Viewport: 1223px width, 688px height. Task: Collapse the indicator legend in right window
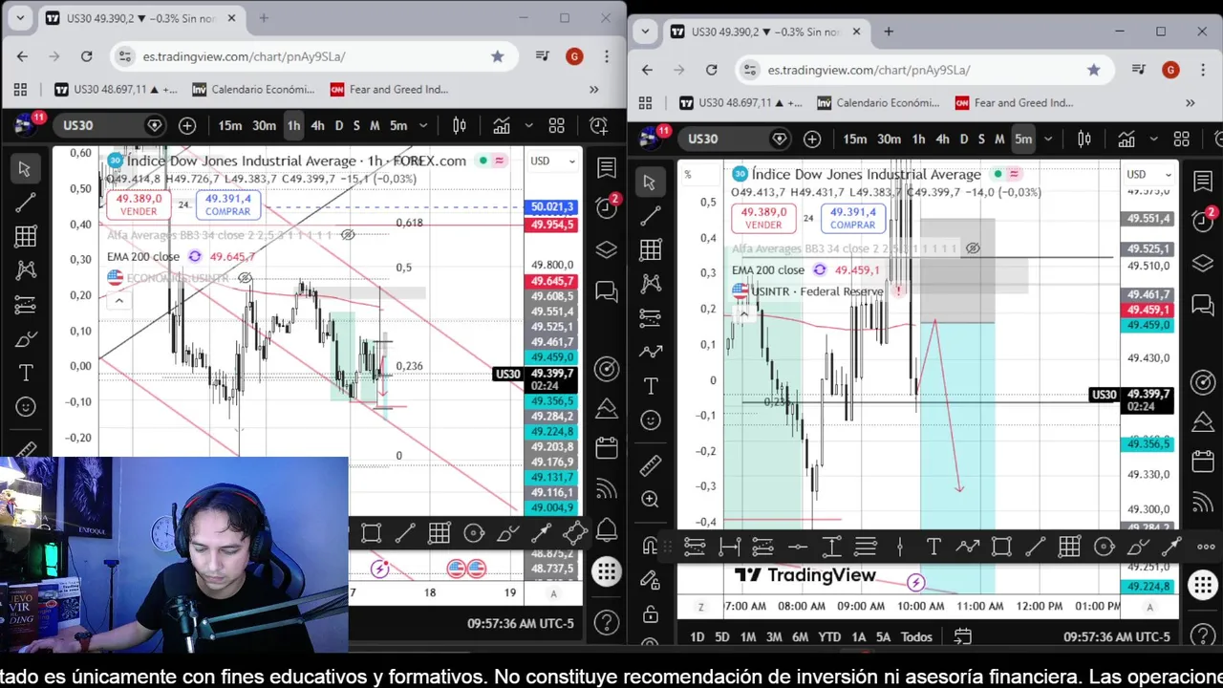pyautogui.click(x=743, y=313)
